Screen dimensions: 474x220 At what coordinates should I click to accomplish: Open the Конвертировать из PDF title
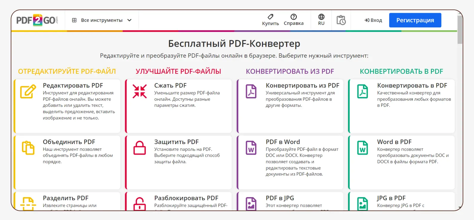pyautogui.click(x=303, y=86)
